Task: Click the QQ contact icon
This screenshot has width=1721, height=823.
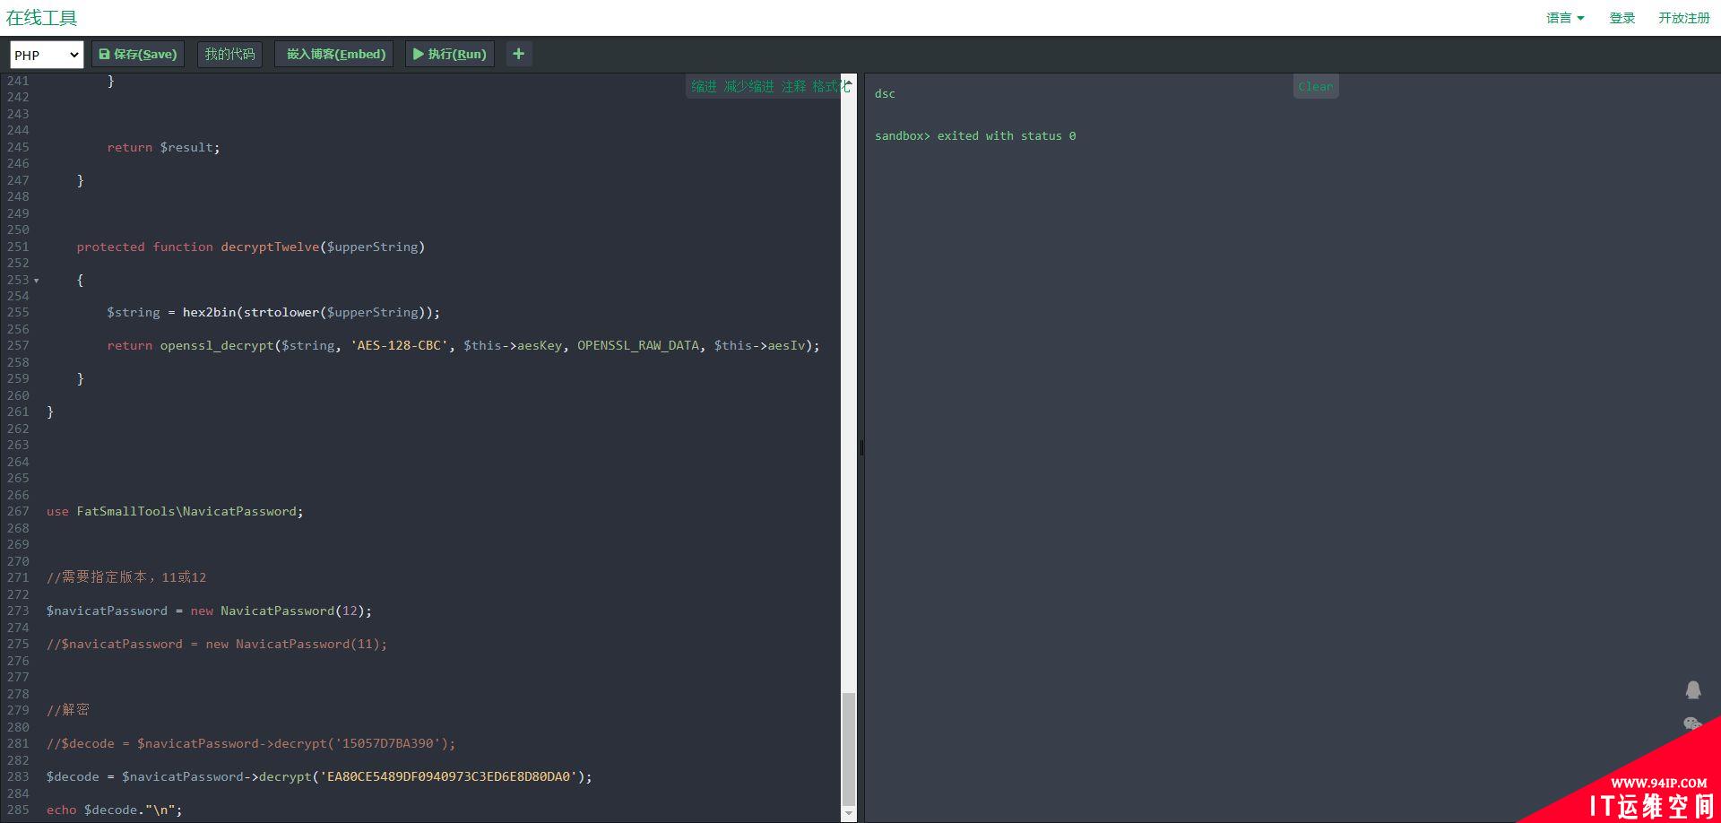Action: pyautogui.click(x=1692, y=689)
